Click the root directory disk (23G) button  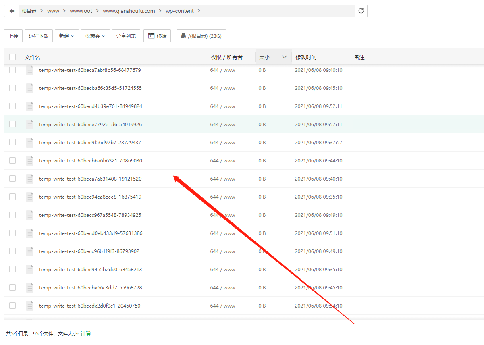tap(201, 36)
